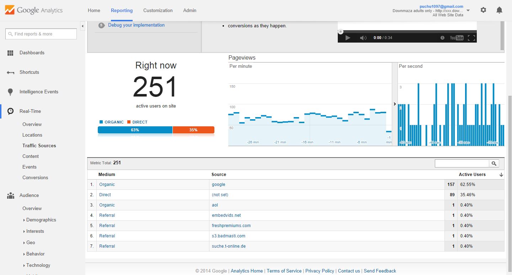The height and width of the screenshot is (275, 512).
Task: Click the orange DIRECT legend square
Action: click(129, 122)
